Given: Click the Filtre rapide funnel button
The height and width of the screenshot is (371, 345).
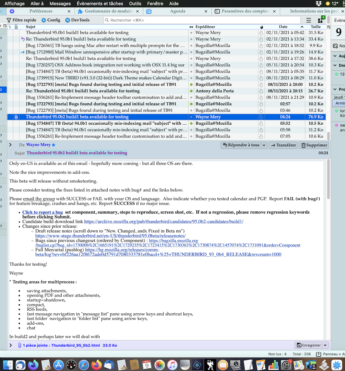Looking at the screenshot, I should click(x=21, y=20).
